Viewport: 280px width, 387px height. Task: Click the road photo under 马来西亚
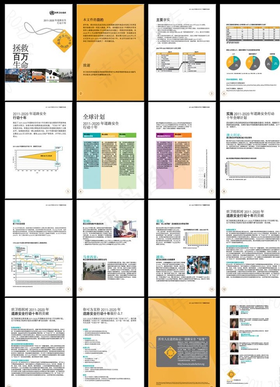[x=94, y=271]
